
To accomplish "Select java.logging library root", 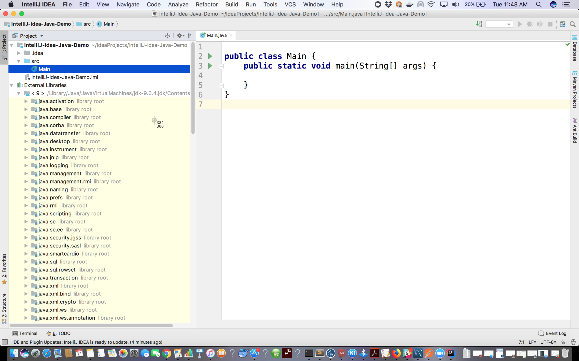I will coord(99,165).
